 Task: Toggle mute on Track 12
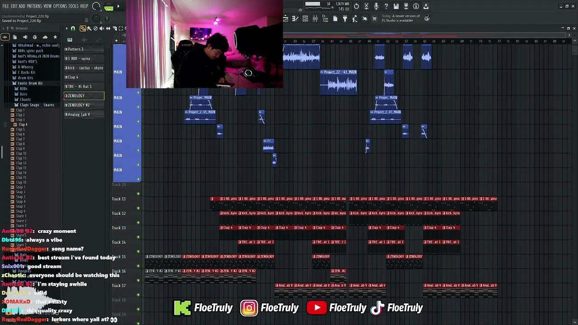click(x=138, y=223)
